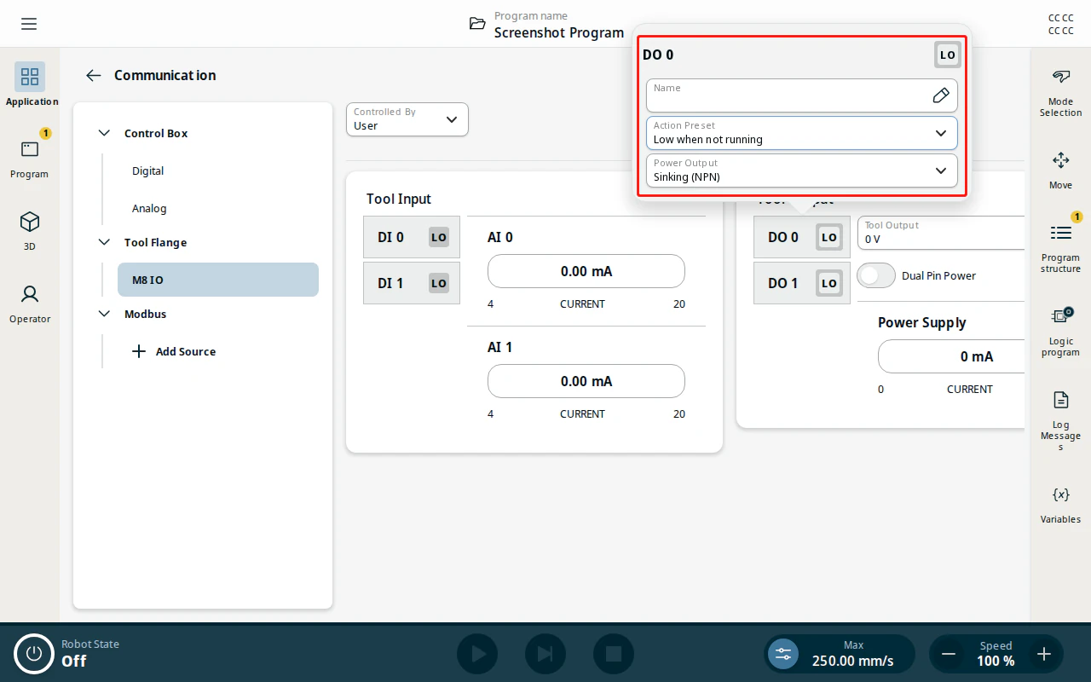Decrease speed with minus button
The image size is (1091, 682).
948,654
